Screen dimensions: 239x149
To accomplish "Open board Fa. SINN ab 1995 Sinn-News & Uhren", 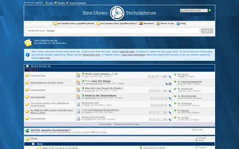I will tap(52, 111).
